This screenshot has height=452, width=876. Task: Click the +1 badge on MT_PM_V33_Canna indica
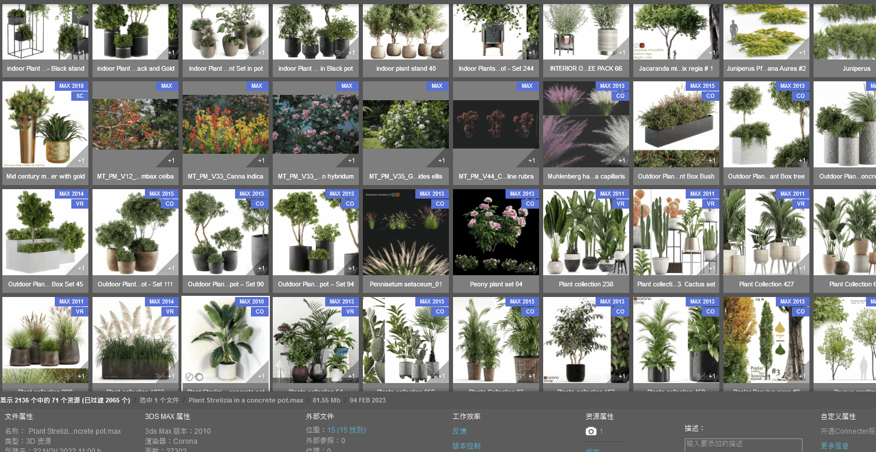point(260,160)
